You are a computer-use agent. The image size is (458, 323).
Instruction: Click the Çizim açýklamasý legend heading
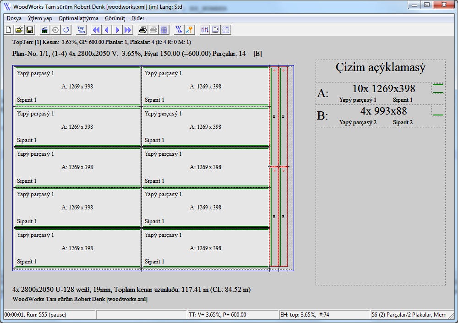(x=380, y=67)
